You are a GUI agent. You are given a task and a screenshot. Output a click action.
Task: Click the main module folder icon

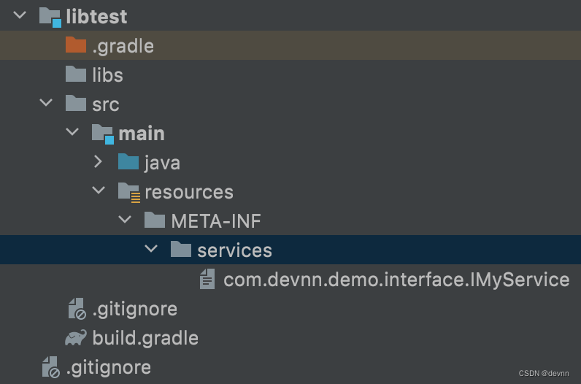pyautogui.click(x=102, y=133)
